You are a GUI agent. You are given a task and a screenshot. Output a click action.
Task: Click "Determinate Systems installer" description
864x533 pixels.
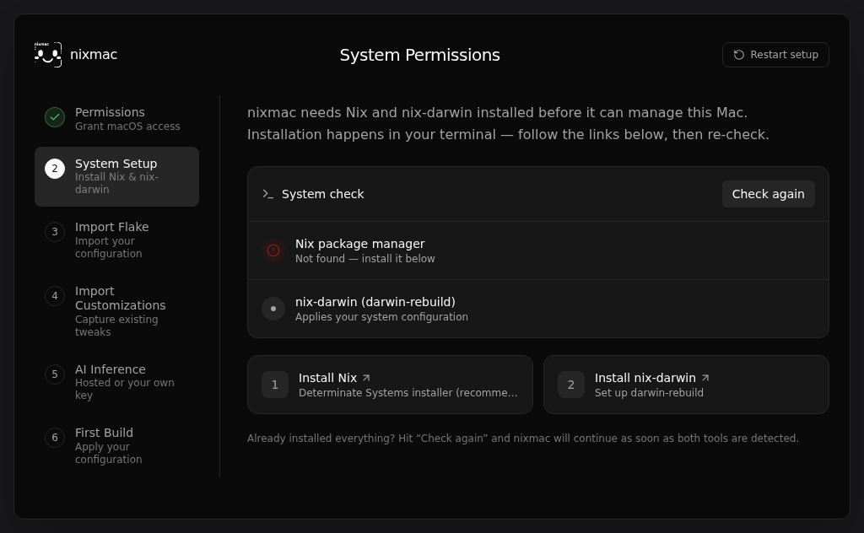(x=408, y=393)
